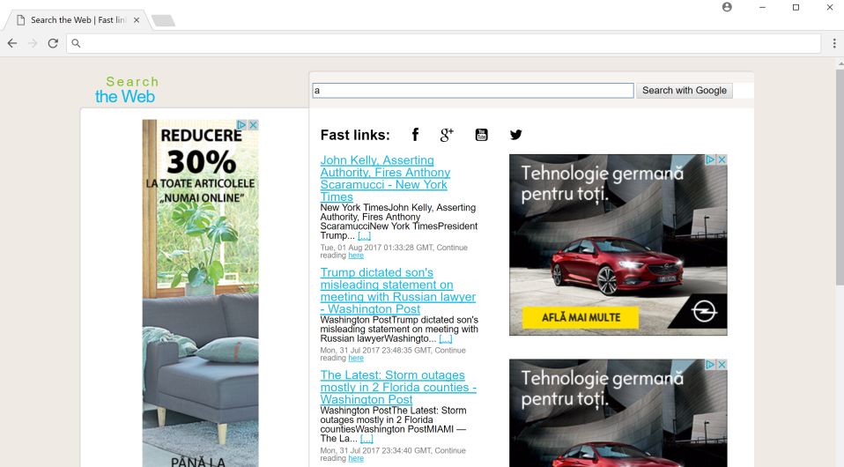Click 'here' under the 23:48:35 GMT article

pyautogui.click(x=356, y=358)
